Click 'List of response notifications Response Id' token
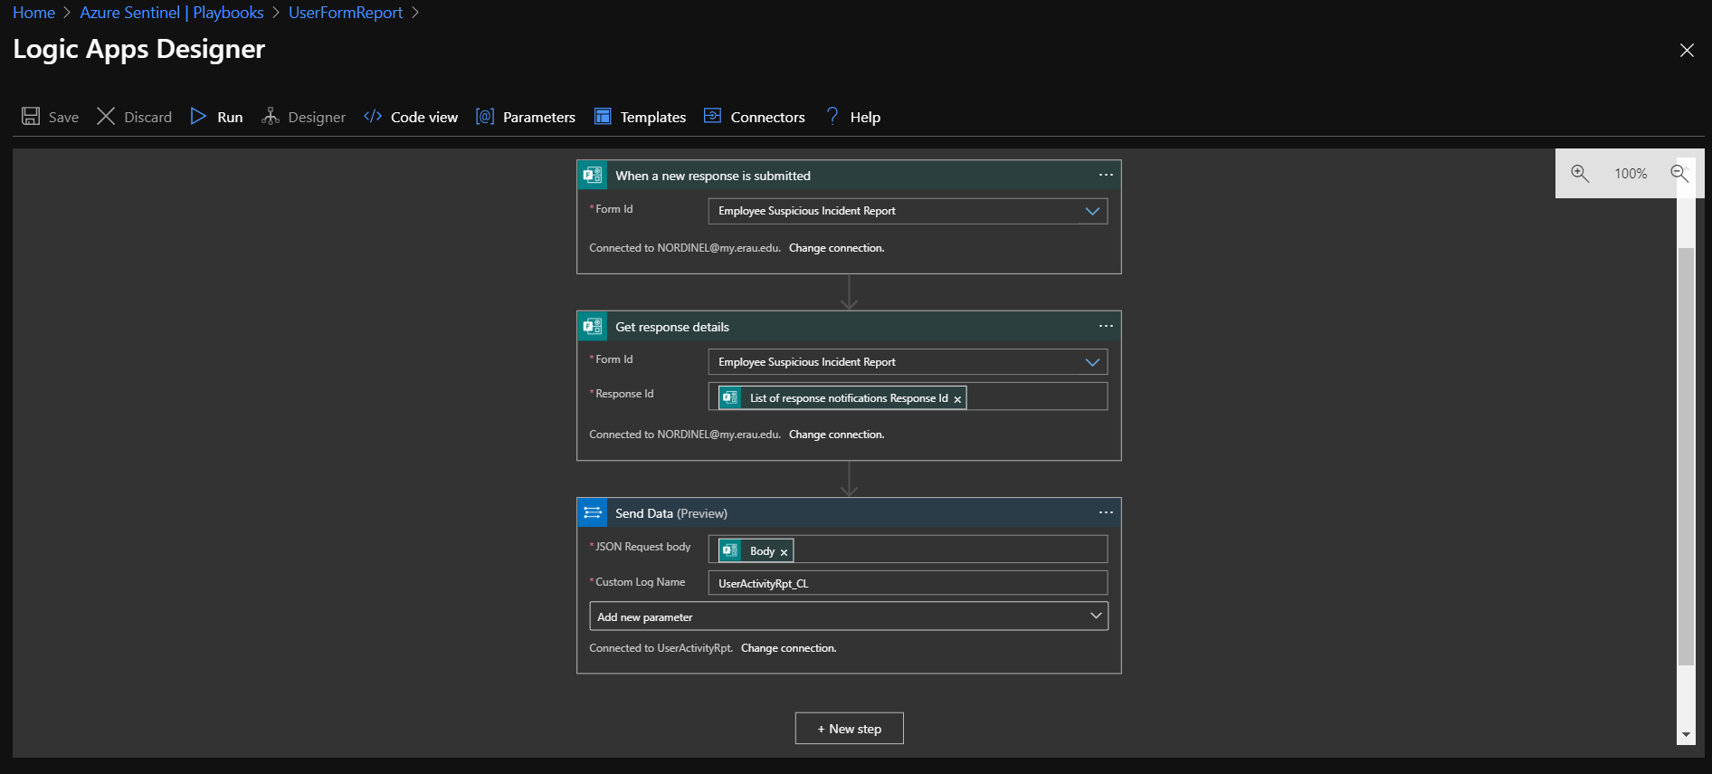This screenshot has width=1712, height=774. (842, 397)
